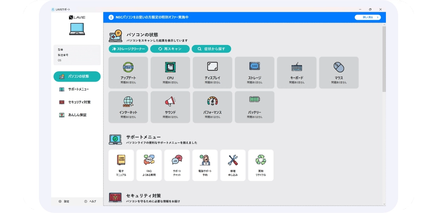Click the laptop image under LAVIE logo

click(x=77, y=29)
